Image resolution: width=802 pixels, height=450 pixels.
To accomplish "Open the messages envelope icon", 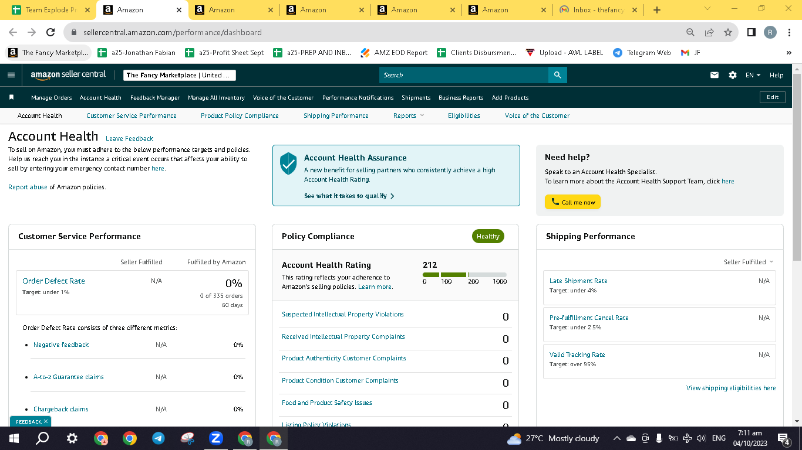I will tap(715, 75).
